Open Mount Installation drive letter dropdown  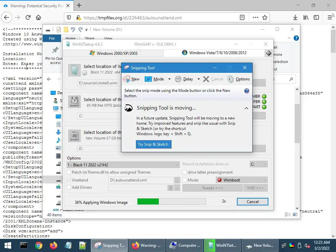pos(259,164)
